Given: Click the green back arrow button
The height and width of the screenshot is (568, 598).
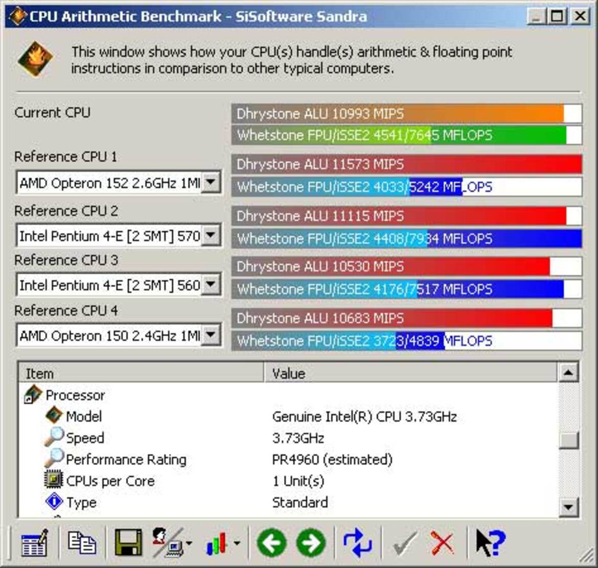Looking at the screenshot, I should click(x=272, y=544).
